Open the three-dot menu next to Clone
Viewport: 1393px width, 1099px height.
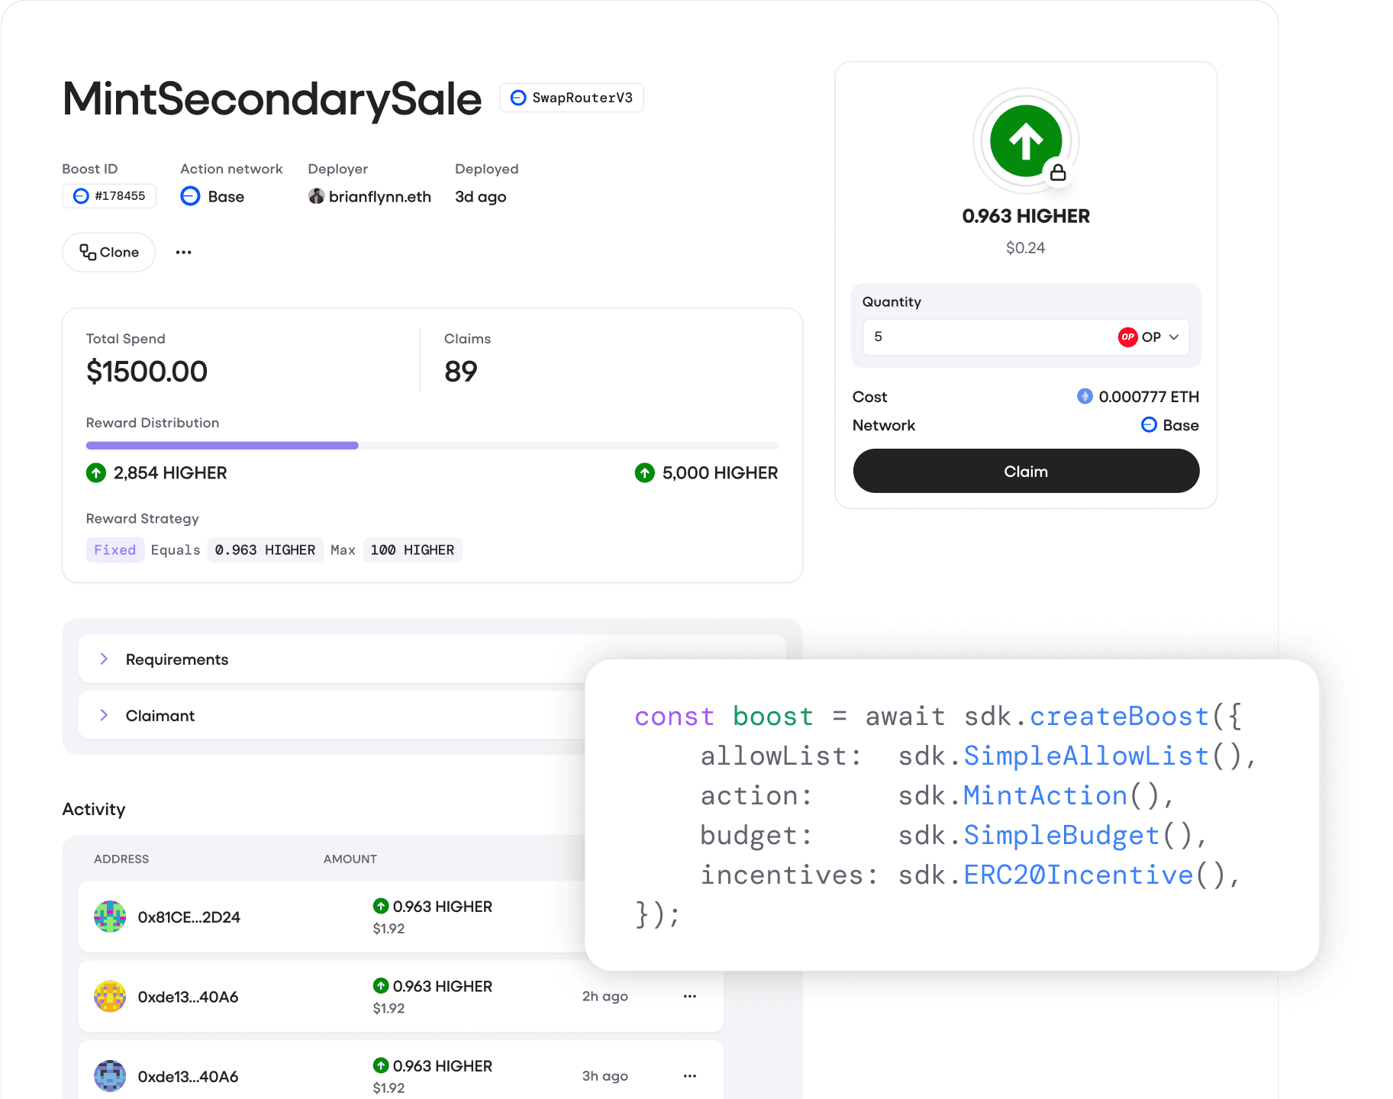tap(183, 253)
